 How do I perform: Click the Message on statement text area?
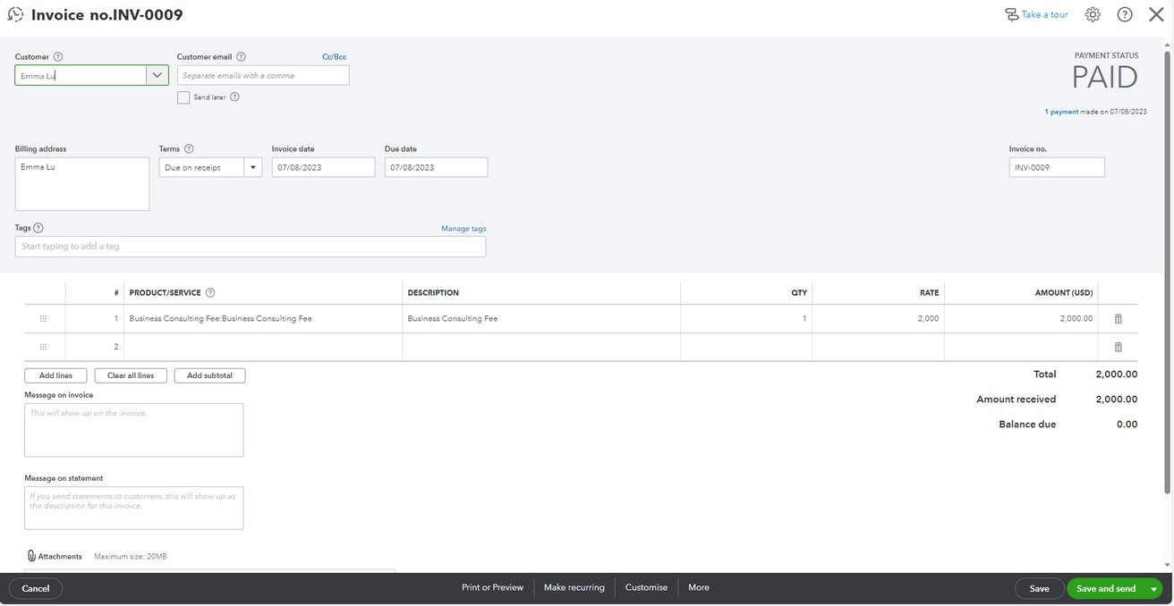click(x=134, y=508)
